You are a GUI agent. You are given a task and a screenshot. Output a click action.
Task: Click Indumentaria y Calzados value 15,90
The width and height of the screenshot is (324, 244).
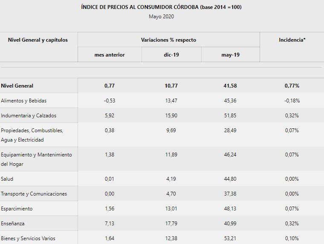coord(171,115)
